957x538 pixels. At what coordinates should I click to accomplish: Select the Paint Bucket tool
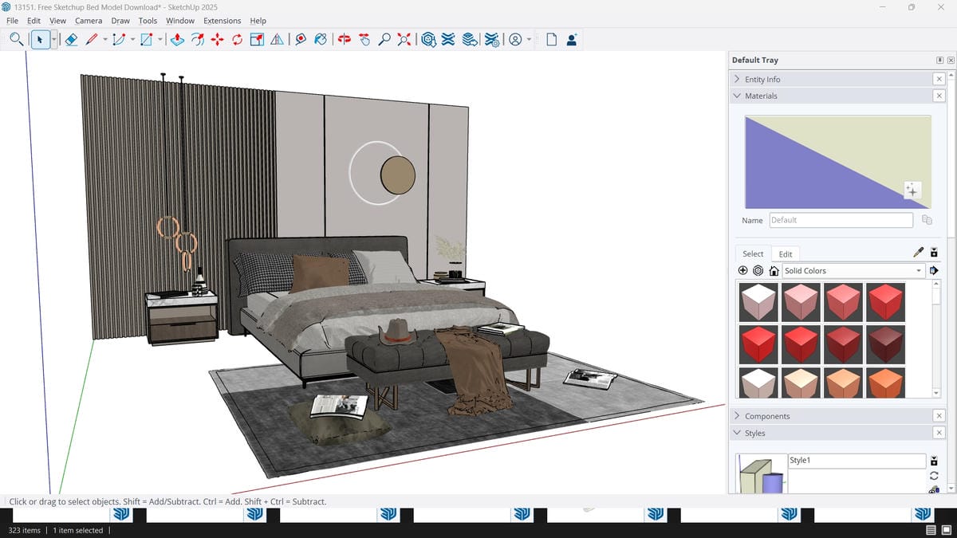click(321, 39)
